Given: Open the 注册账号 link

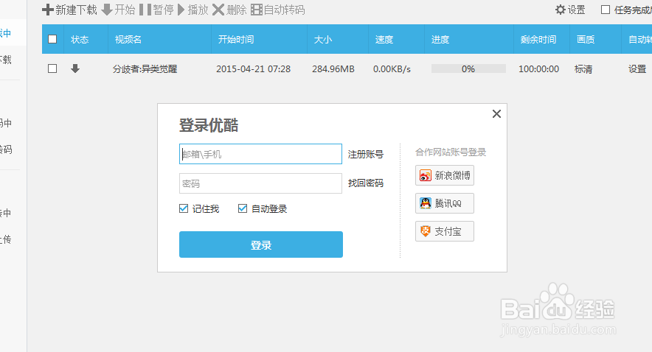Looking at the screenshot, I should point(366,155).
